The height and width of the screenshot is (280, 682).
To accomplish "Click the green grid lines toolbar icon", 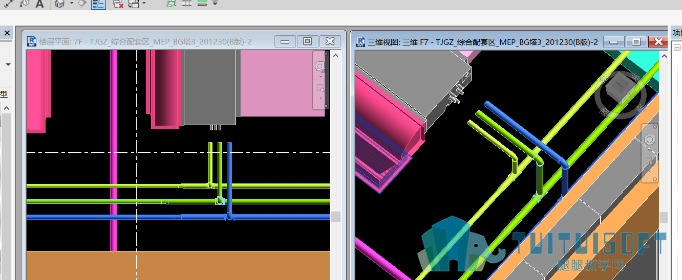I will coord(187,3).
